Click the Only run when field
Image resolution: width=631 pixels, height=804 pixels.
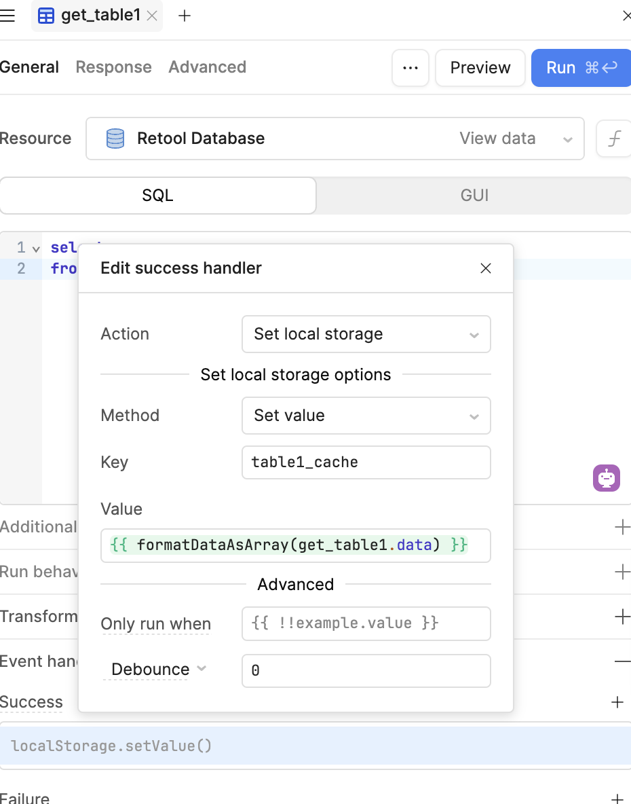pyautogui.click(x=366, y=623)
